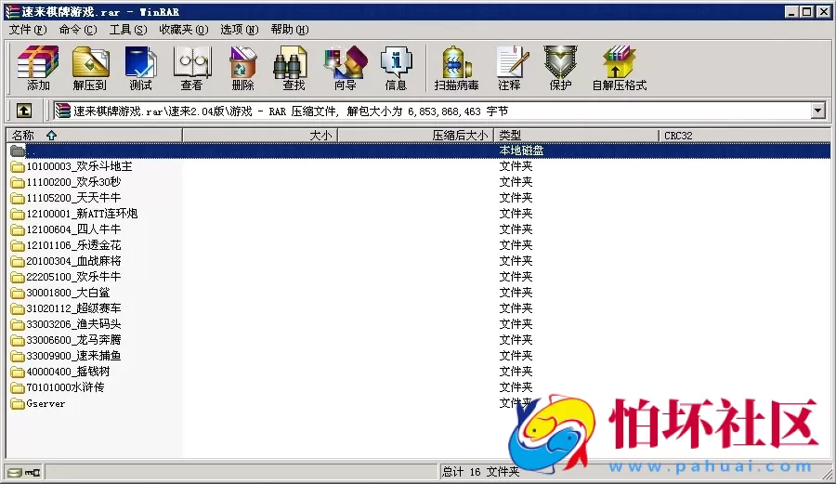The width and height of the screenshot is (836, 484).
Task: Convert to 自解压格式 (SFX)
Action: coord(619,68)
